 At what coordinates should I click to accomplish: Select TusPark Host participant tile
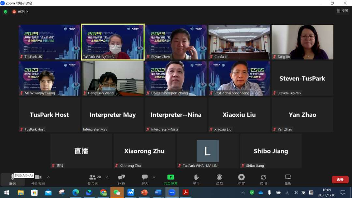click(50, 115)
